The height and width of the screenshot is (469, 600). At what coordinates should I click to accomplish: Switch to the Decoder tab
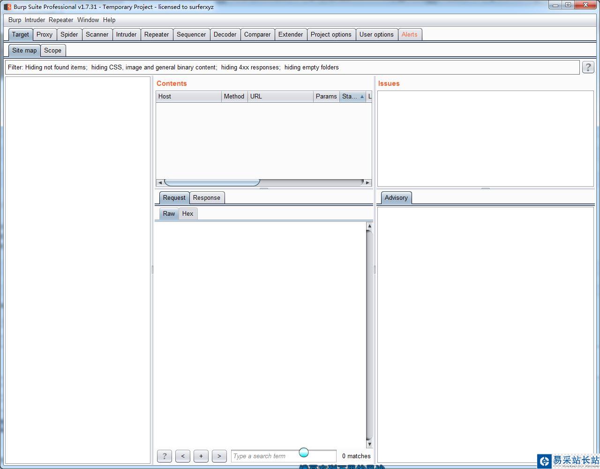pos(225,34)
